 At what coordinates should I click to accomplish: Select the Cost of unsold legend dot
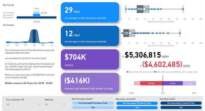coord(140,72)
